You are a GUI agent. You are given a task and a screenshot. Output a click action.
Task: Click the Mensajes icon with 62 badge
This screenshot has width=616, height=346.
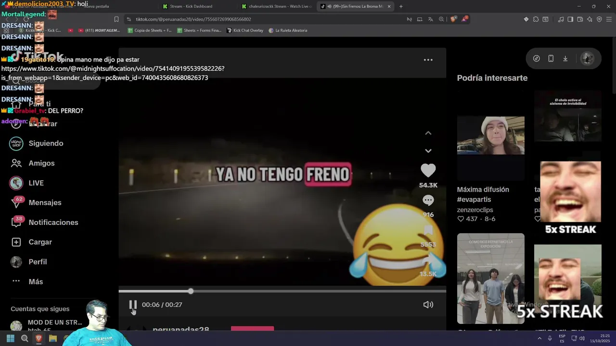pos(16,202)
